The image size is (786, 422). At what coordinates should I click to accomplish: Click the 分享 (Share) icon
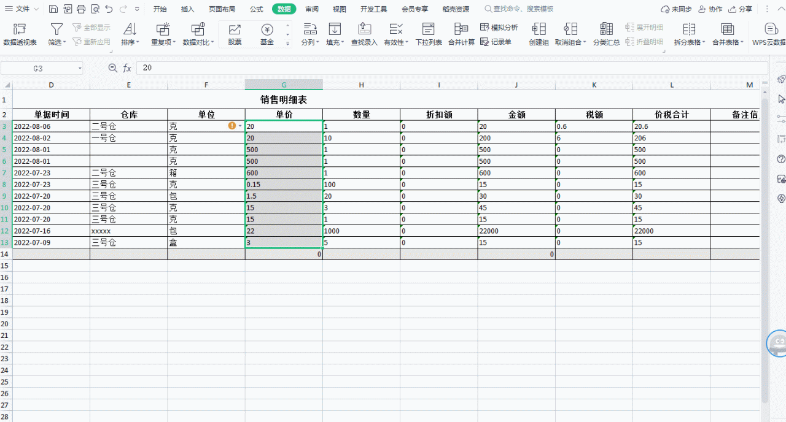(x=733, y=9)
